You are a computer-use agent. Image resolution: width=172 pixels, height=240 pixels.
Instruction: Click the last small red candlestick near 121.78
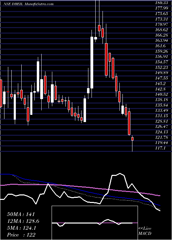click(x=132, y=139)
